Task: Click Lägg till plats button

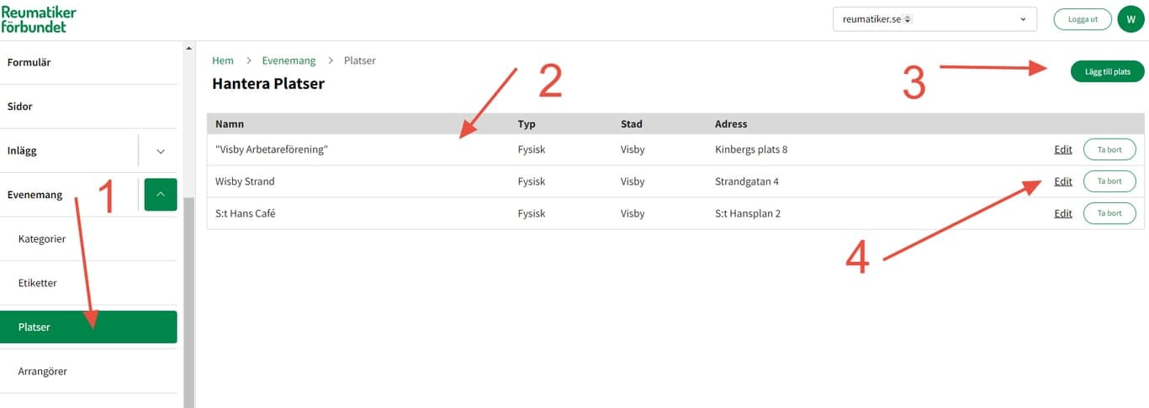Action: [x=1107, y=71]
